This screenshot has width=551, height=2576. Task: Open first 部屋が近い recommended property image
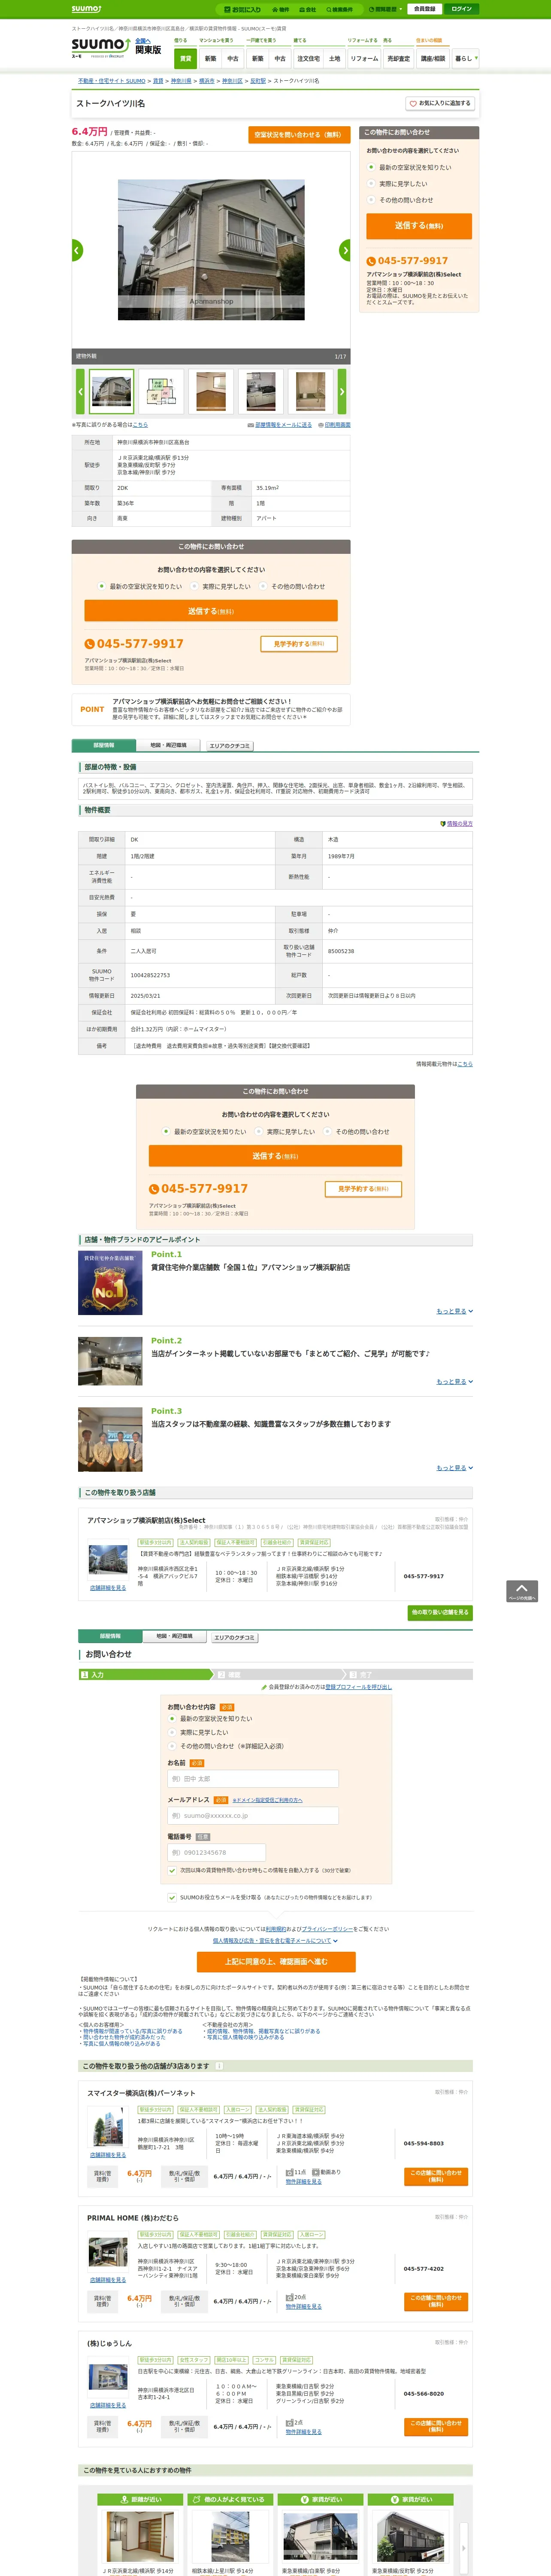[139, 2536]
